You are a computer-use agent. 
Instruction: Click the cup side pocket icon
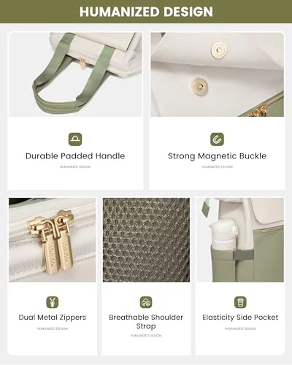(x=240, y=302)
